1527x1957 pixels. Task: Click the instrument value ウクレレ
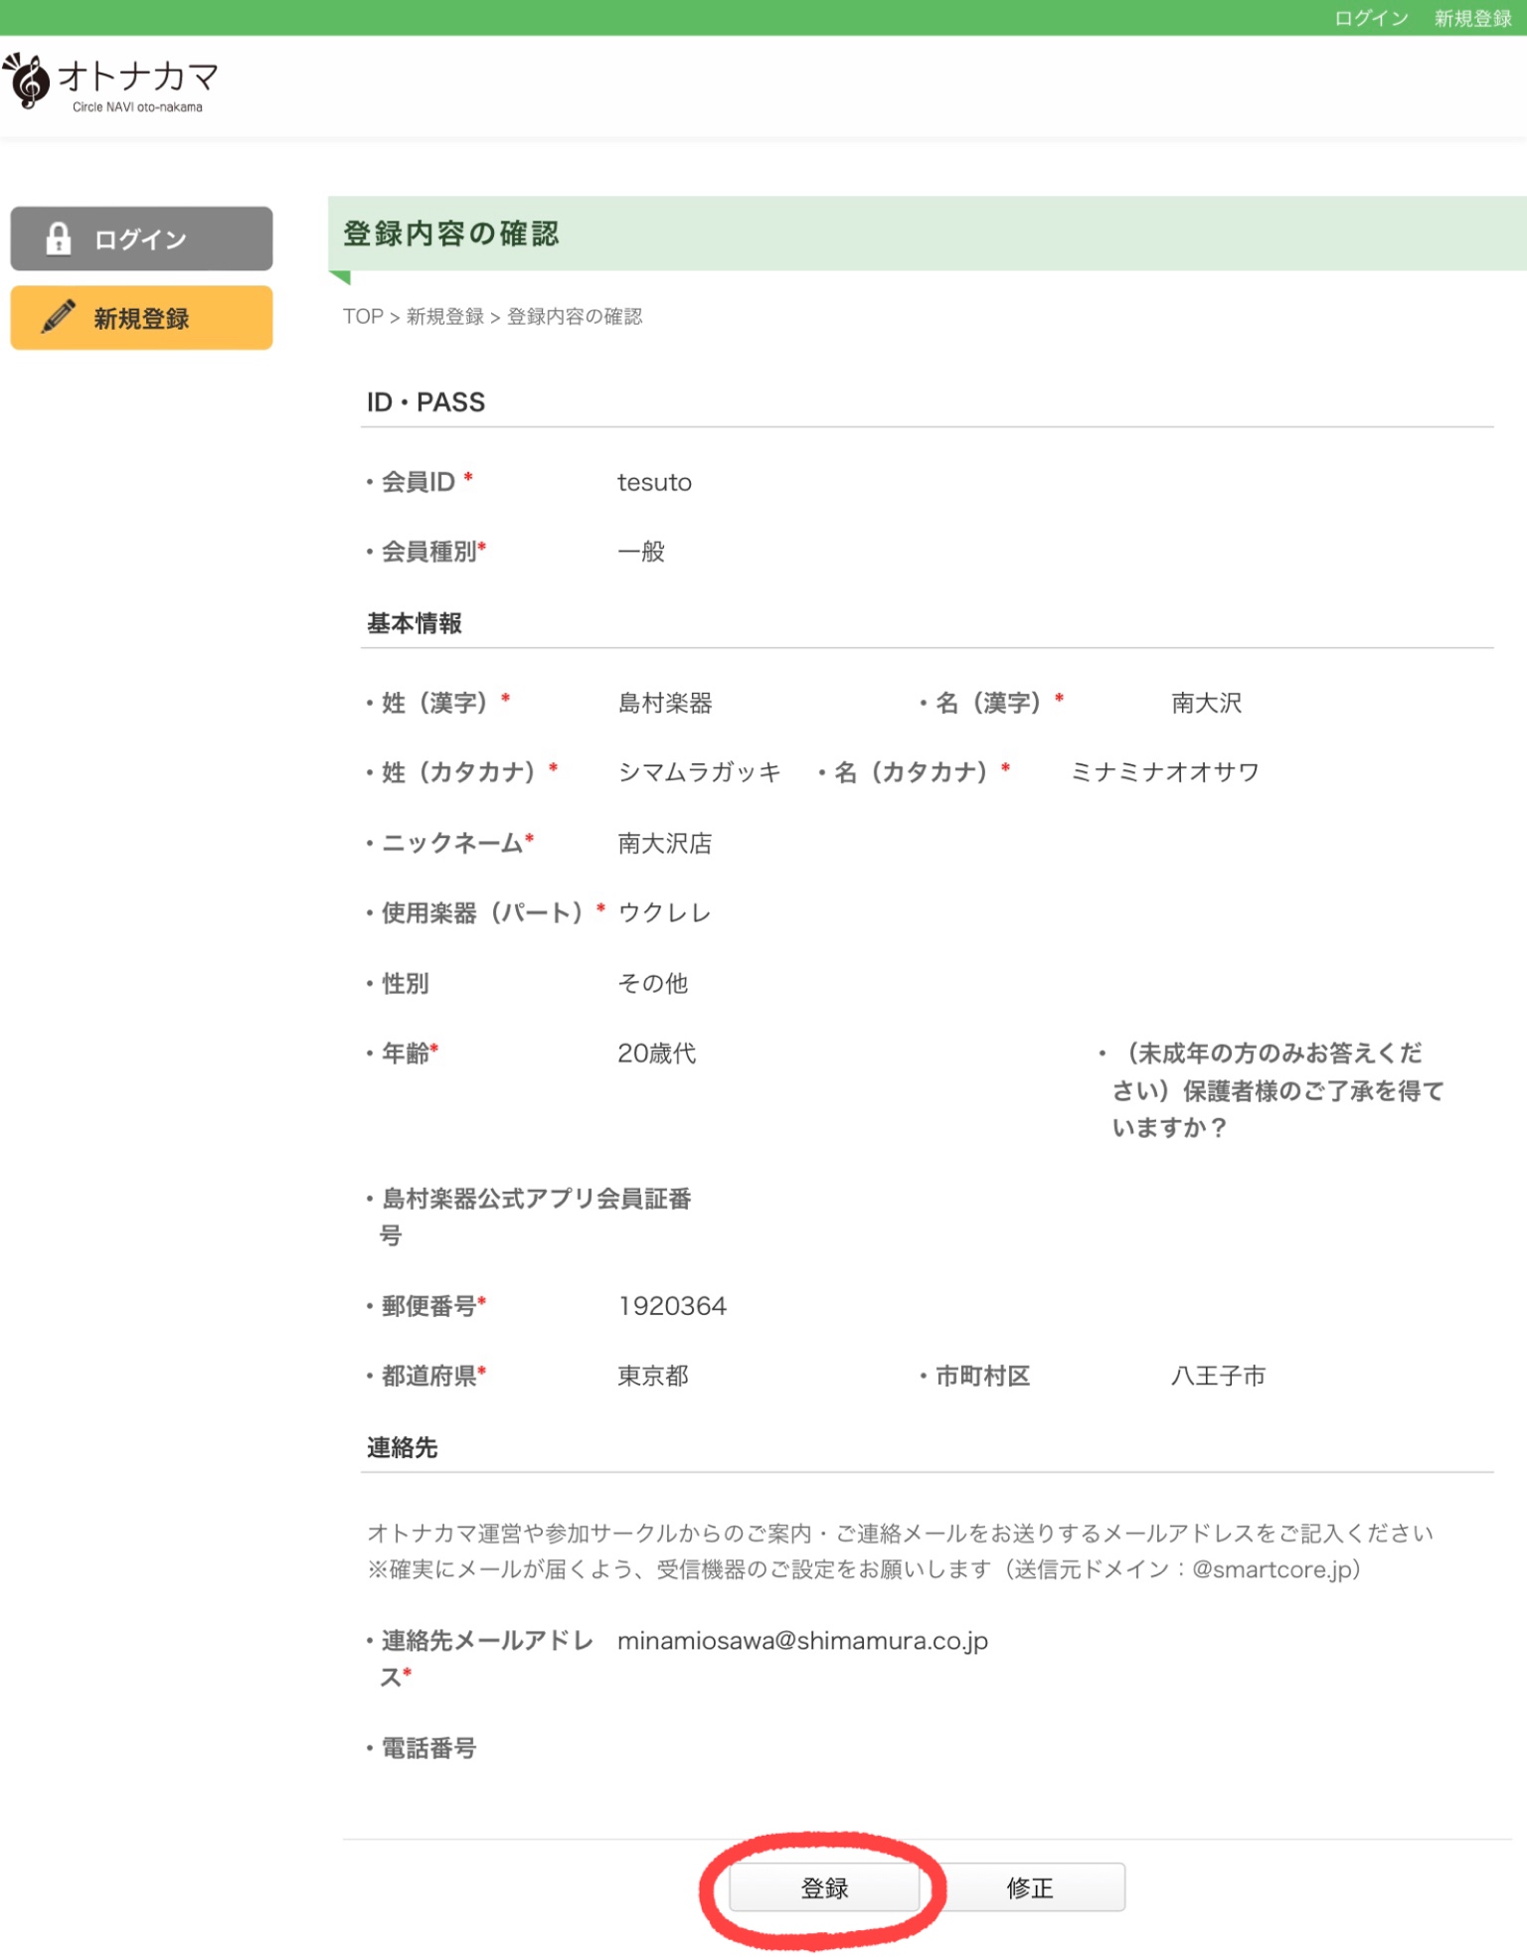click(664, 912)
